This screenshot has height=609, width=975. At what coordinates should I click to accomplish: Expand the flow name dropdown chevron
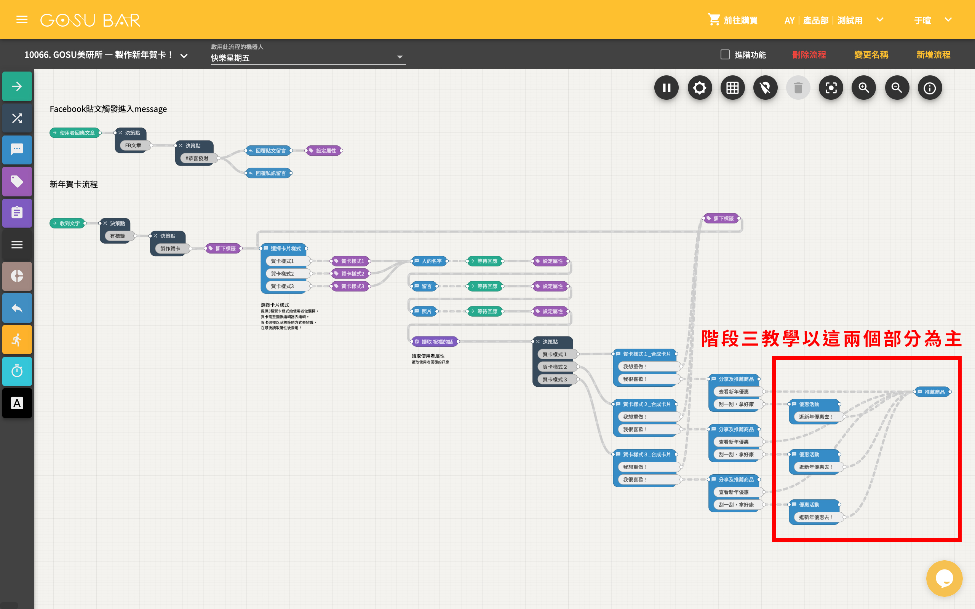[x=184, y=56]
